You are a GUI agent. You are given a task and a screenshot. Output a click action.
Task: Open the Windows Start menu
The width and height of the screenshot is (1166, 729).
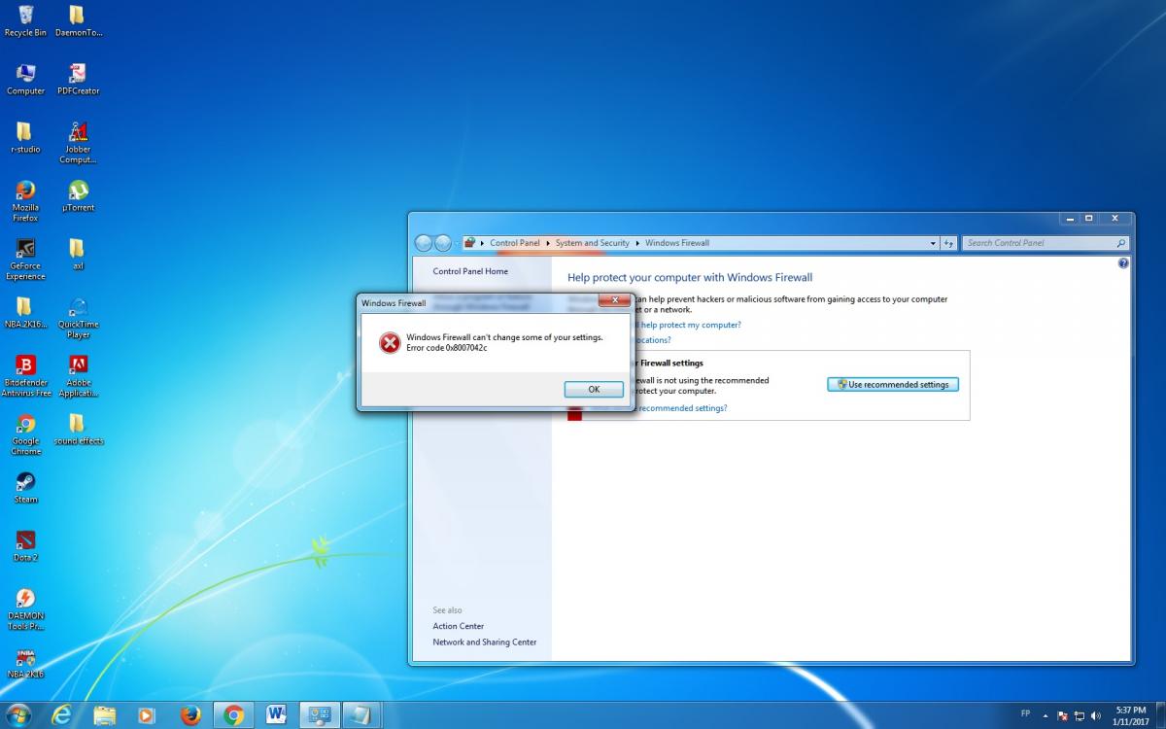(17, 715)
